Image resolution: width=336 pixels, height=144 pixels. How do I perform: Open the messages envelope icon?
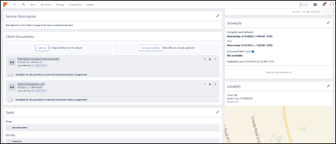pos(315,4)
